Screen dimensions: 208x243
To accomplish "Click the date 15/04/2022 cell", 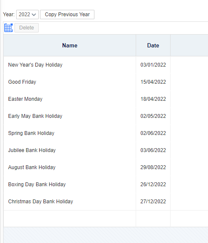I will pyautogui.click(x=153, y=82).
